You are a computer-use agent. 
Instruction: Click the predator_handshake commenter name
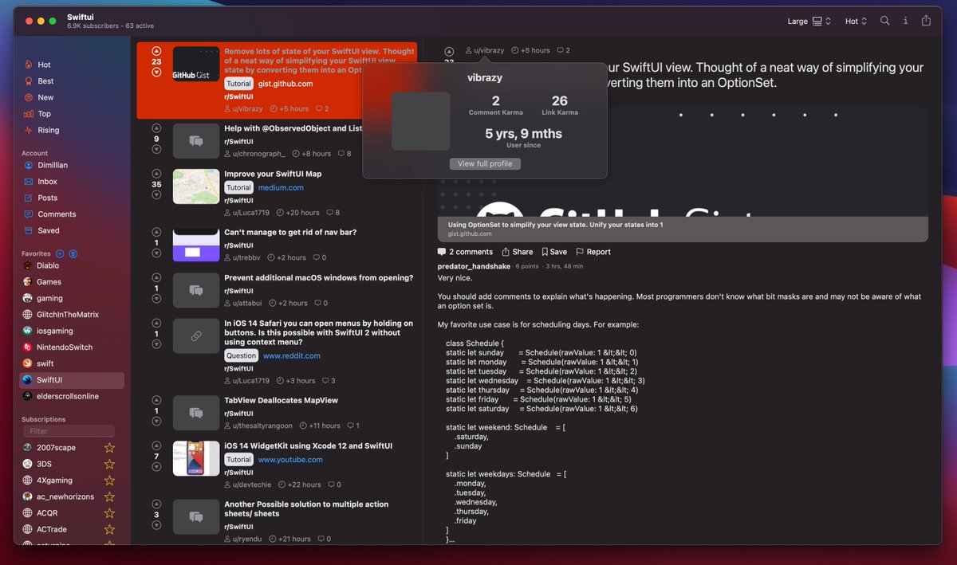474,266
